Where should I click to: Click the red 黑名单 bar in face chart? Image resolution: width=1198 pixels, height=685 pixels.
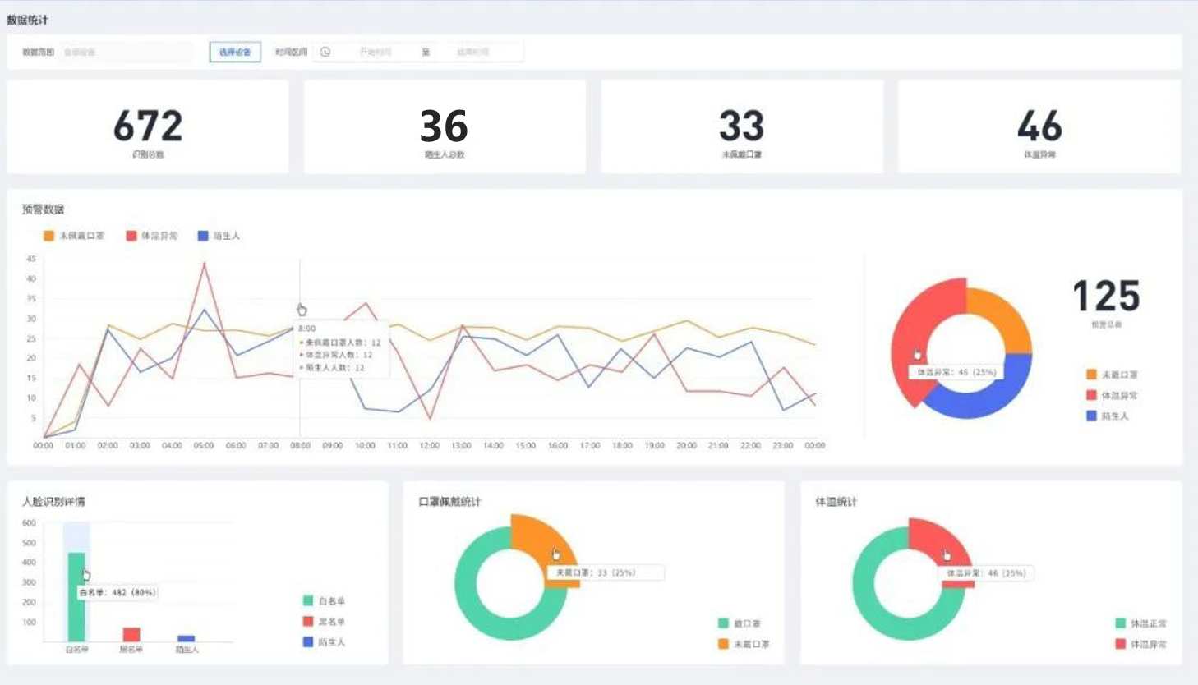(x=131, y=634)
